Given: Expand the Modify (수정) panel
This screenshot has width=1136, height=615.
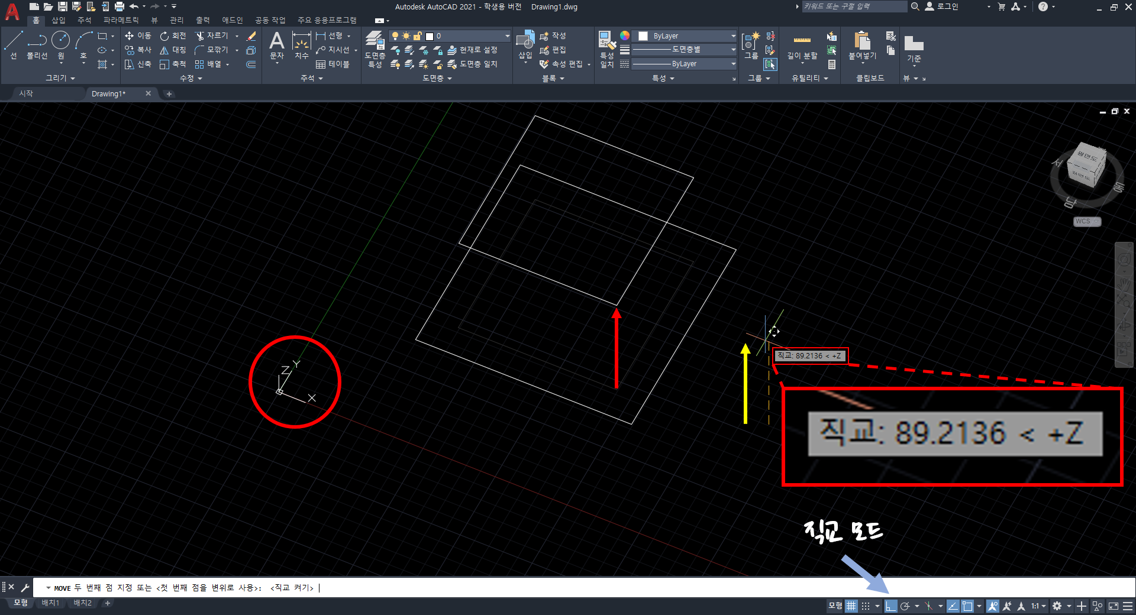Looking at the screenshot, I should pos(191,78).
